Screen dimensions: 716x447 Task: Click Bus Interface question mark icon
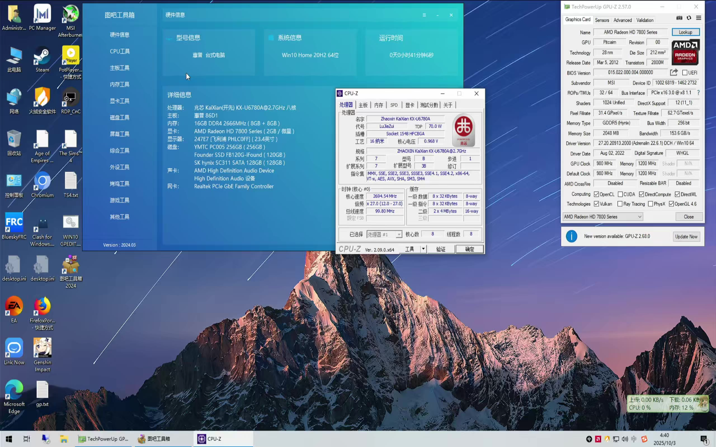[x=698, y=93]
